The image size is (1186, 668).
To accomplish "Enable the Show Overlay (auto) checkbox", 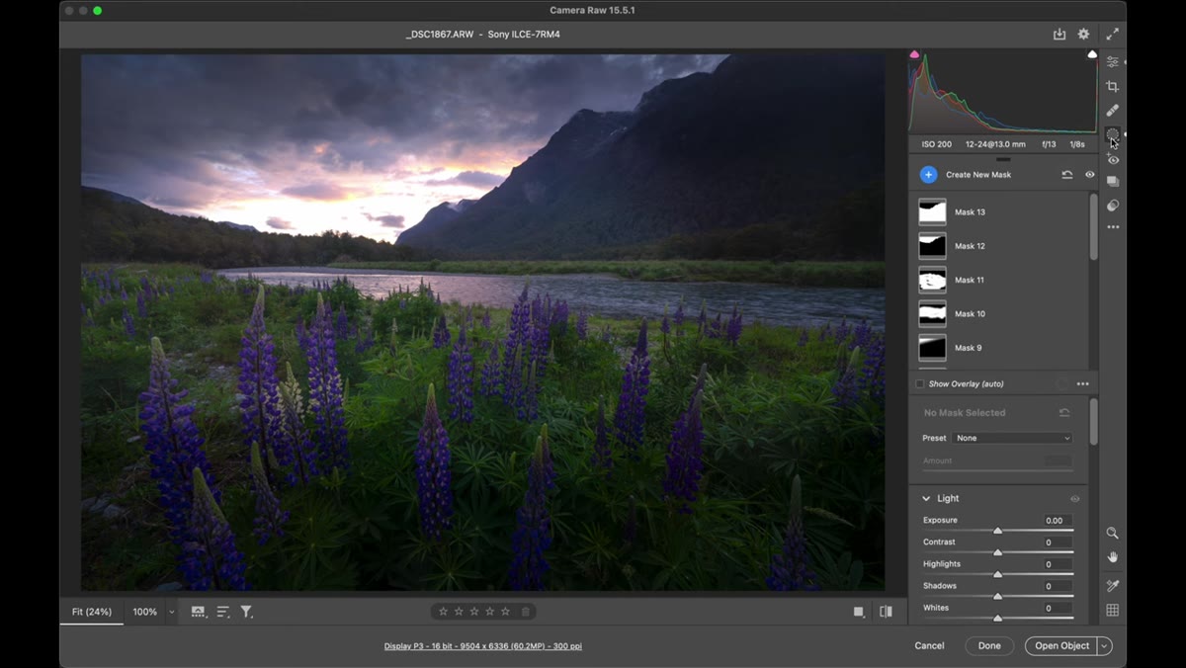I will [x=920, y=383].
